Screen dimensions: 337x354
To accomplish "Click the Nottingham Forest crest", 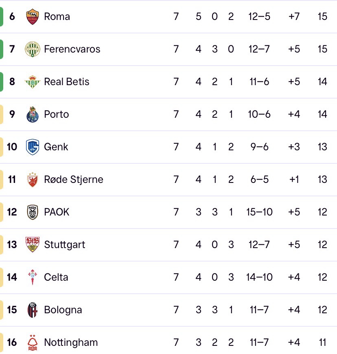I will (32, 343).
